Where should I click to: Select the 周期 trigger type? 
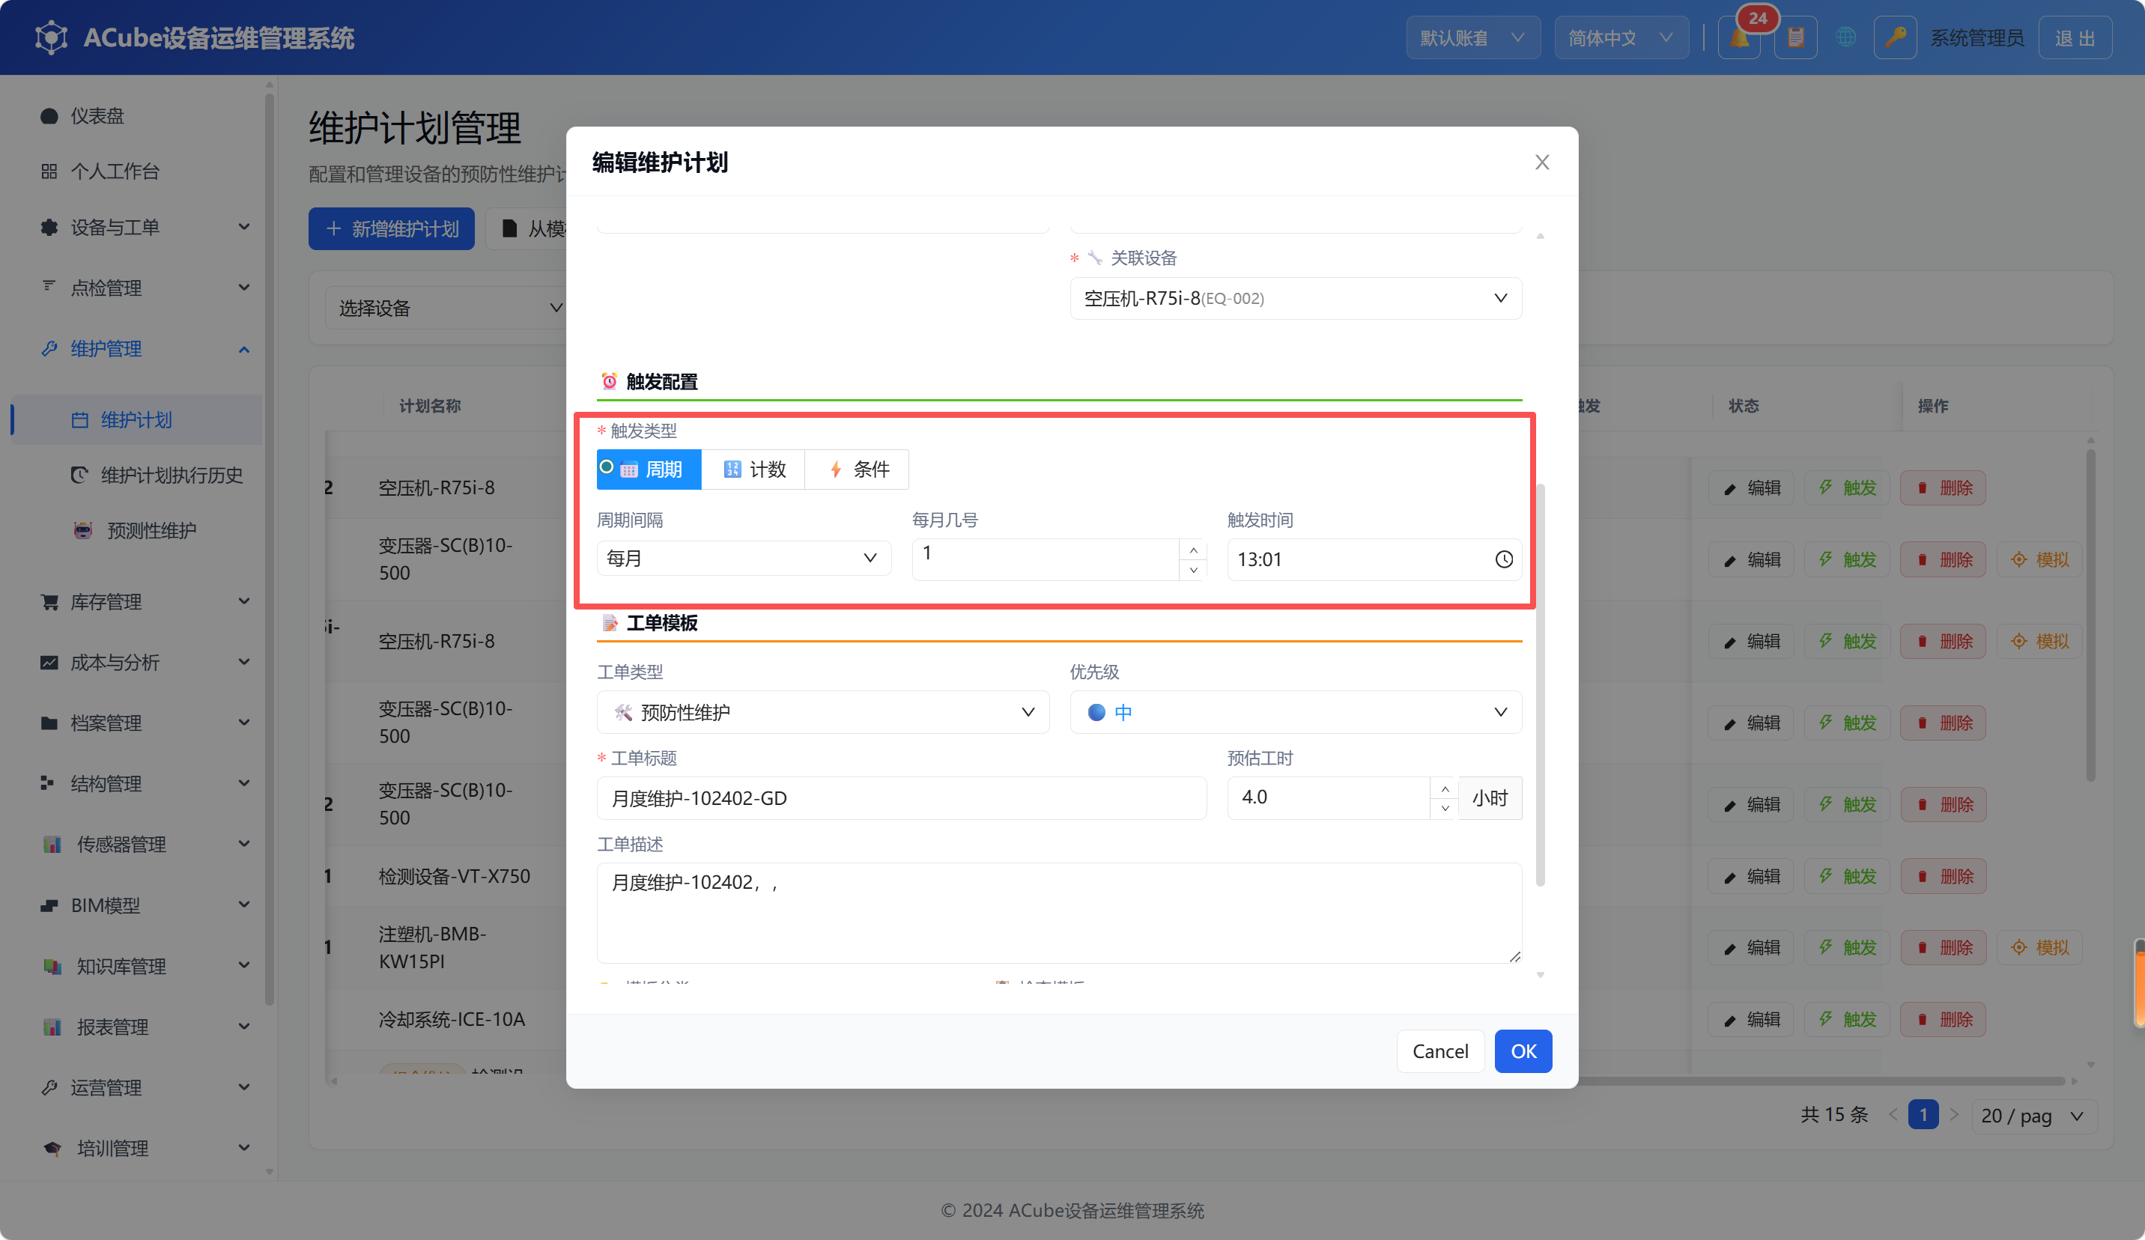coord(649,469)
